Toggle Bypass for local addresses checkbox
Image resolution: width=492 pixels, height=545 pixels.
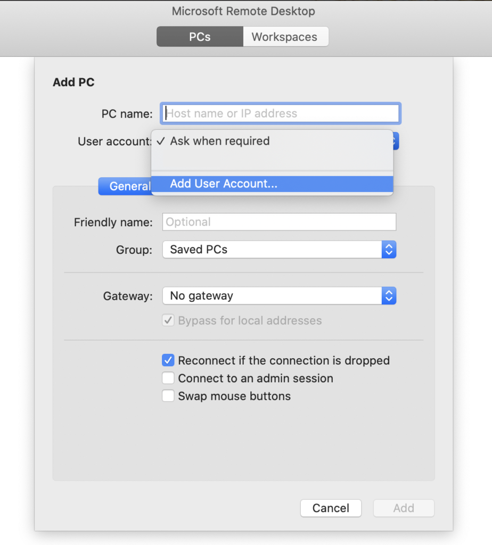(168, 320)
